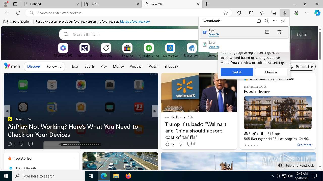Open Microsoft 365 quick link

click(x=63, y=50)
